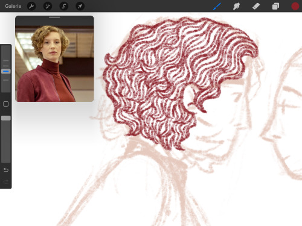
Task: Redo the last undone stroke
Action: 6,182
